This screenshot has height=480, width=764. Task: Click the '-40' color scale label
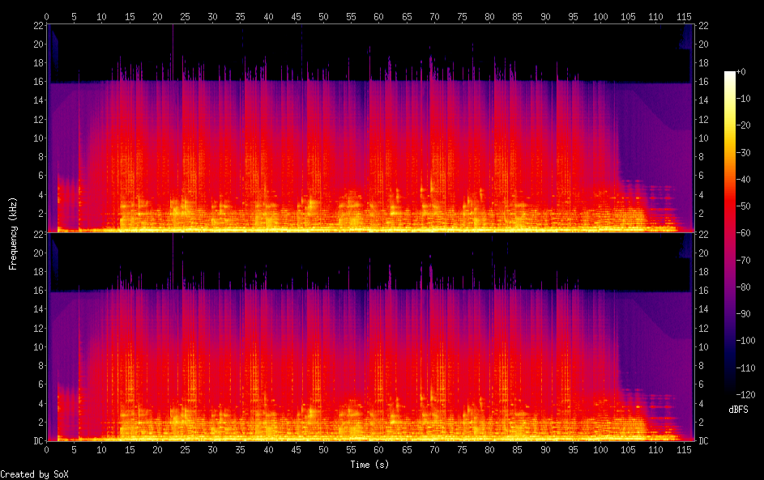coord(743,179)
